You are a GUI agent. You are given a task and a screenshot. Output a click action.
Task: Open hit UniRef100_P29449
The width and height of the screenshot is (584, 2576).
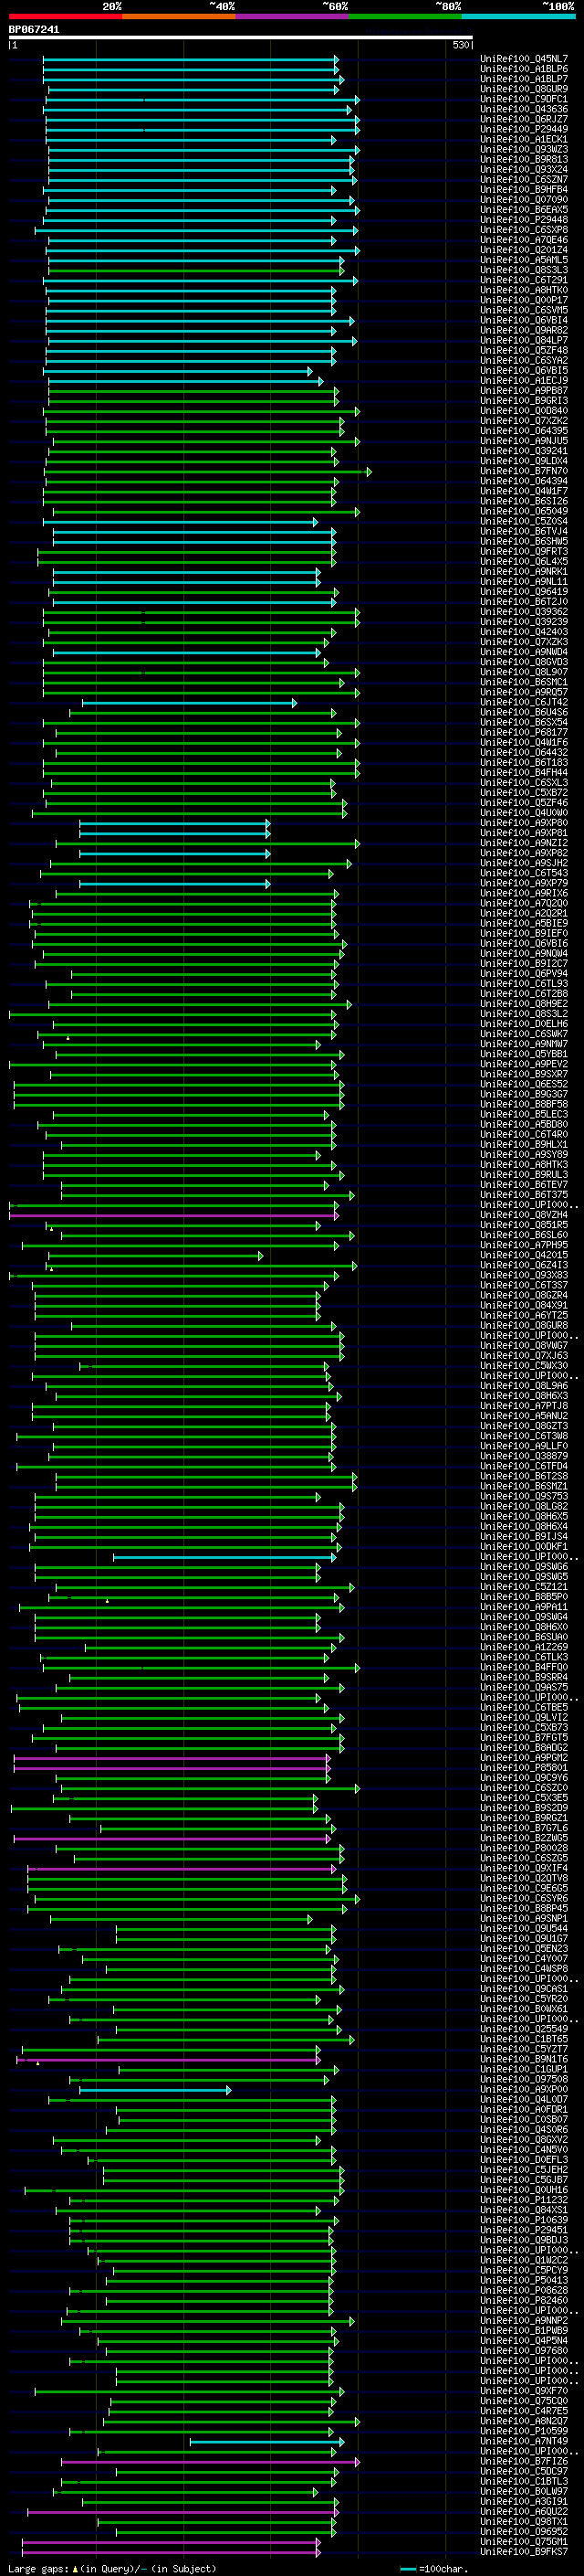click(x=524, y=129)
